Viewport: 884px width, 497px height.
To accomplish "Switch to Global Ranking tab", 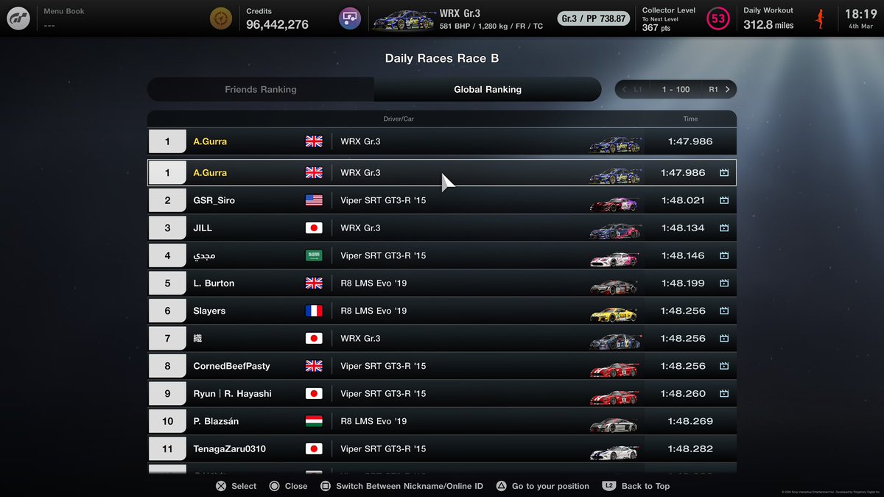I will pos(488,89).
